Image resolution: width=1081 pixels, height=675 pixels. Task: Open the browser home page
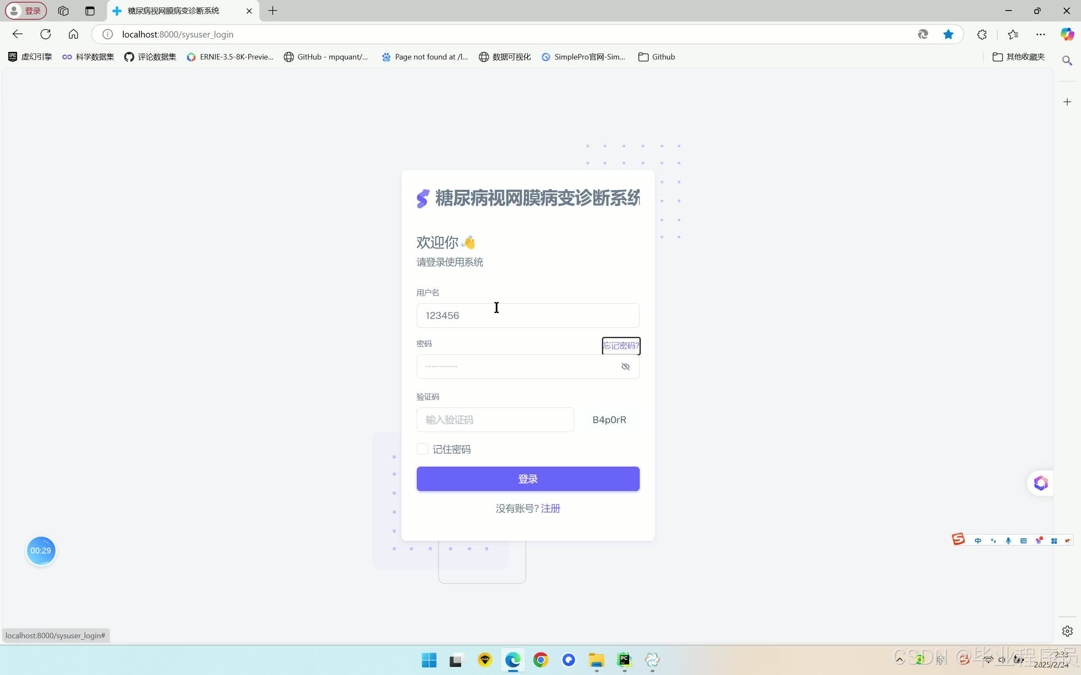pyautogui.click(x=73, y=34)
